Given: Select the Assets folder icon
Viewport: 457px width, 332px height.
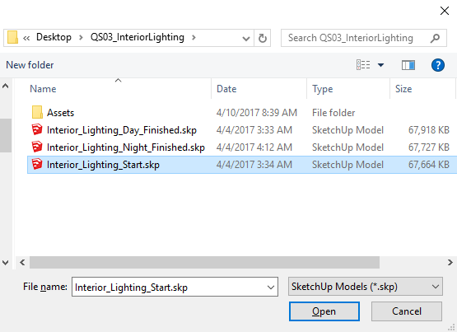Looking at the screenshot, I should click(x=37, y=113).
